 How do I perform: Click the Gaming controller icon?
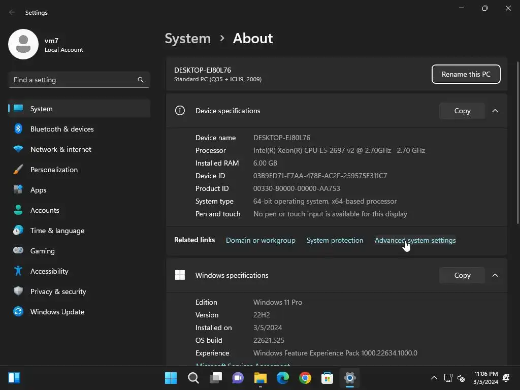point(18,250)
